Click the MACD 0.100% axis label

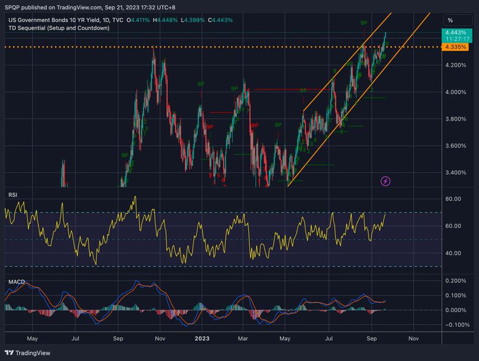click(455, 295)
